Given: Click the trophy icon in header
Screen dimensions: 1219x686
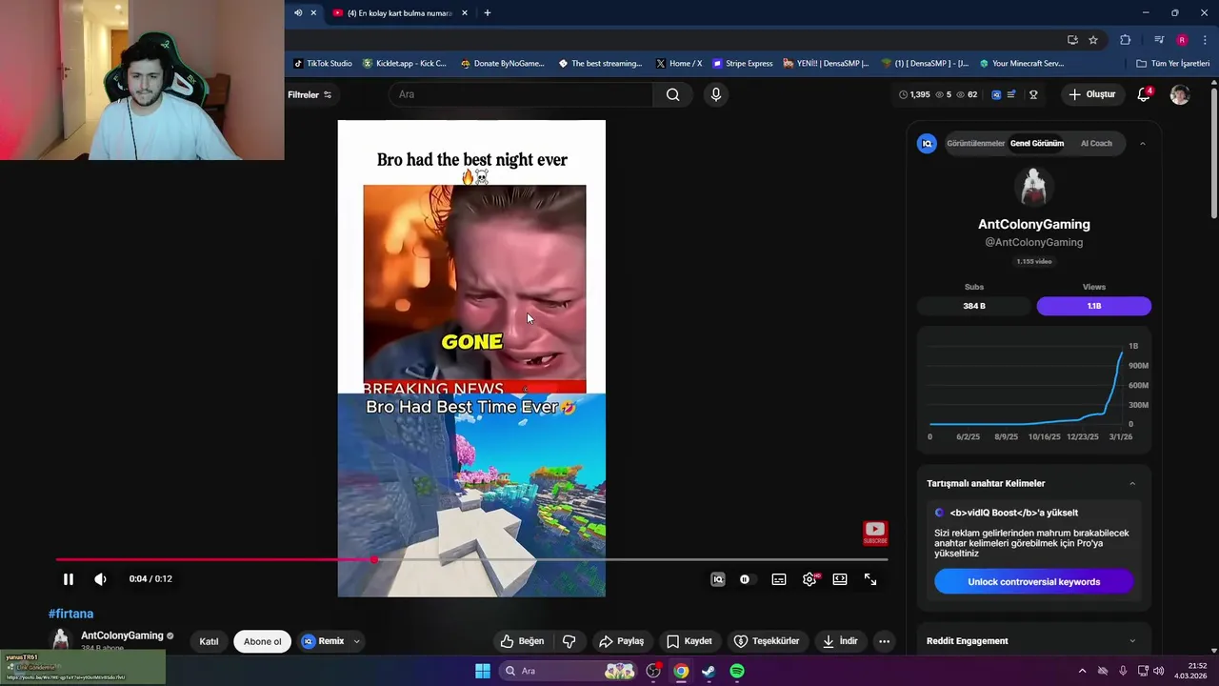Looking at the screenshot, I should tap(1033, 94).
